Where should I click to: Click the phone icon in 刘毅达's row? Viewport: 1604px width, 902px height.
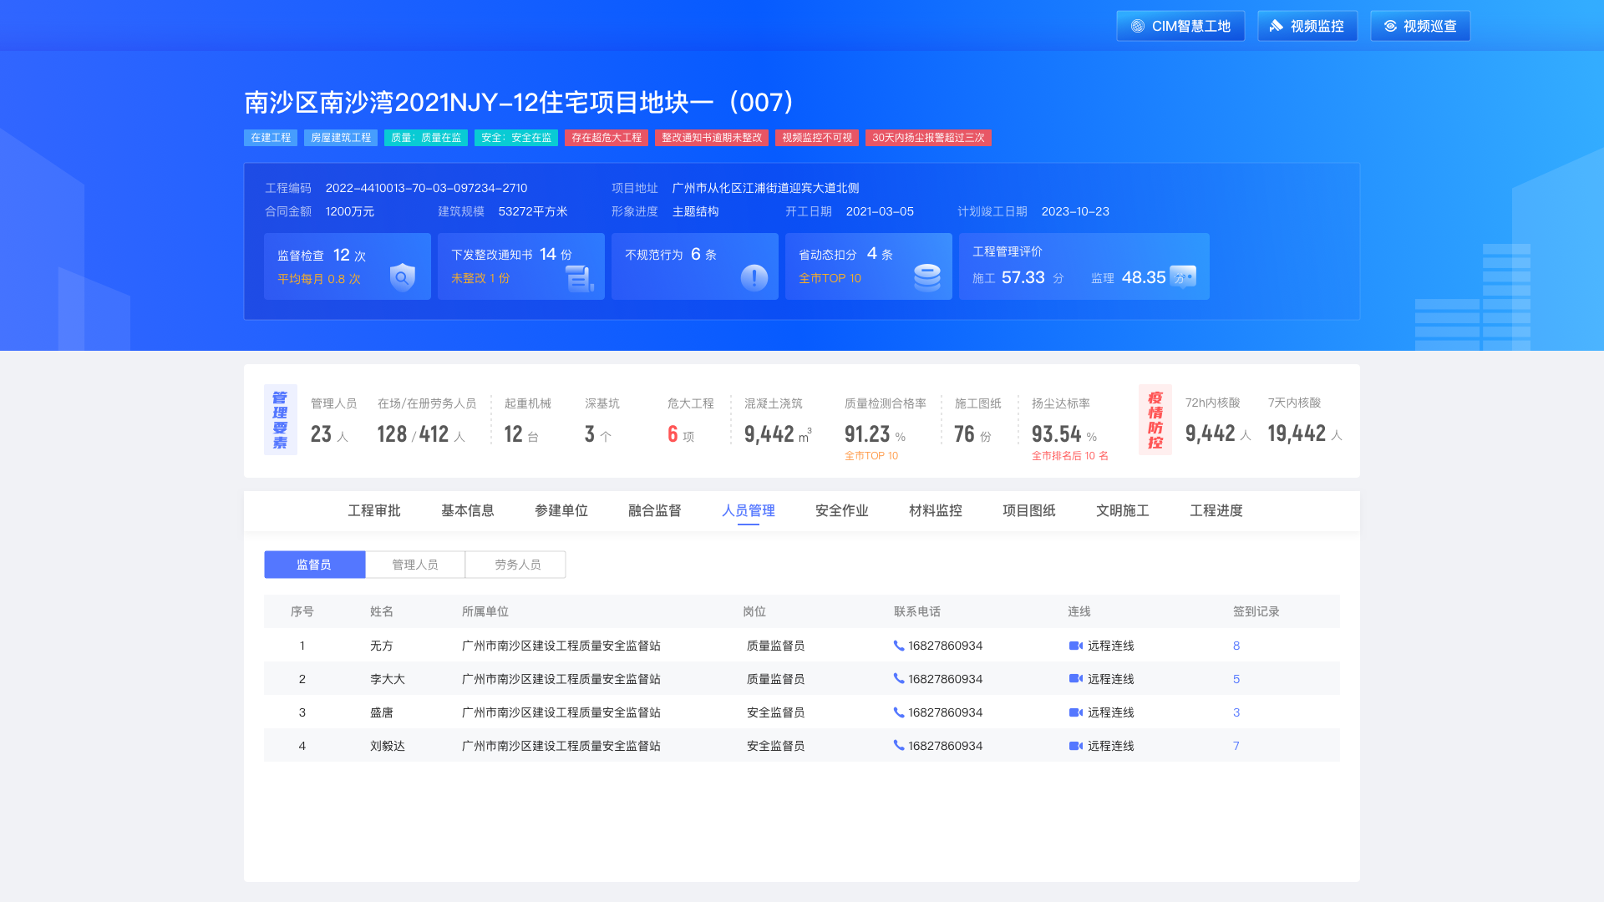(x=899, y=746)
